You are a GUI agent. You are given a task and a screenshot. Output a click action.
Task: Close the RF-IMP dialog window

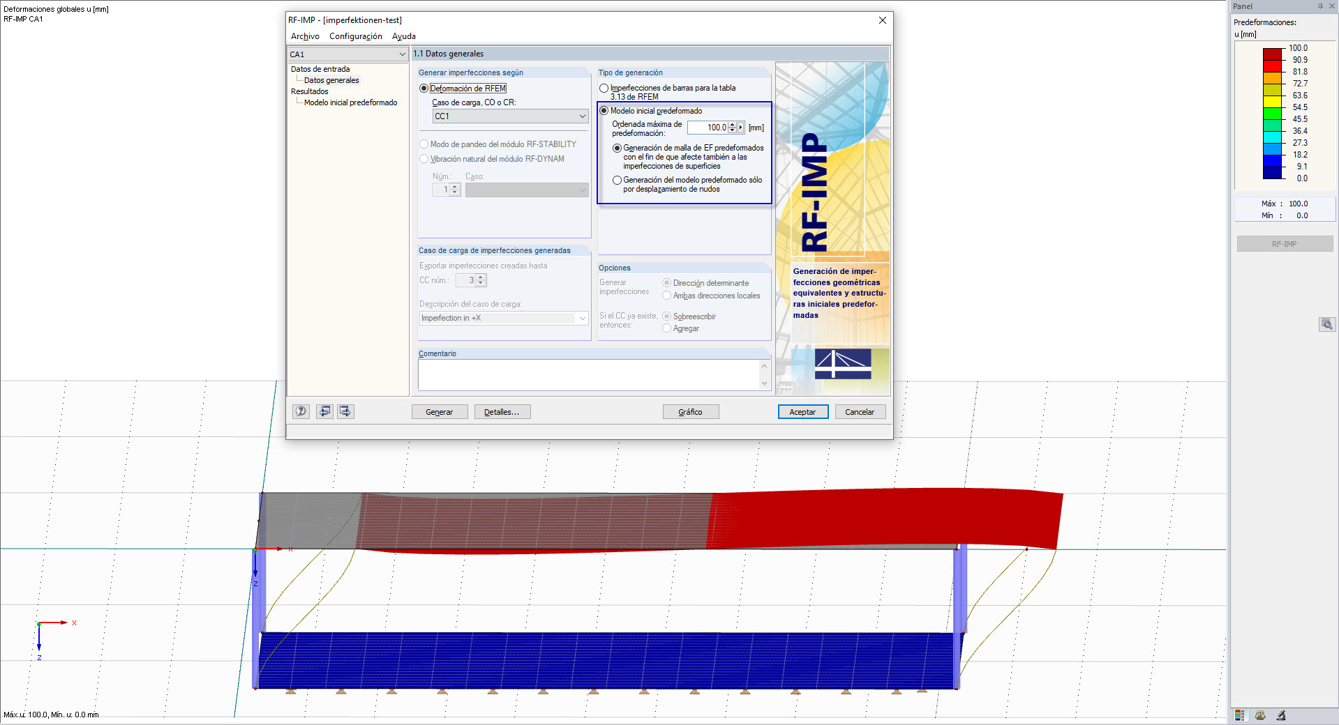(882, 20)
